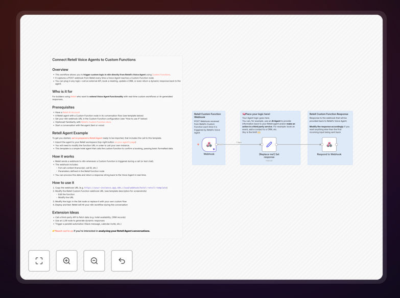This screenshot has height=298, width=400.
Task: Open the Custom Functions link in Overview
Action: click(x=161, y=74)
